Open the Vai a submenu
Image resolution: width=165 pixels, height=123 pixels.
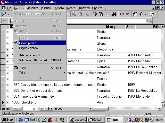tap(40, 73)
